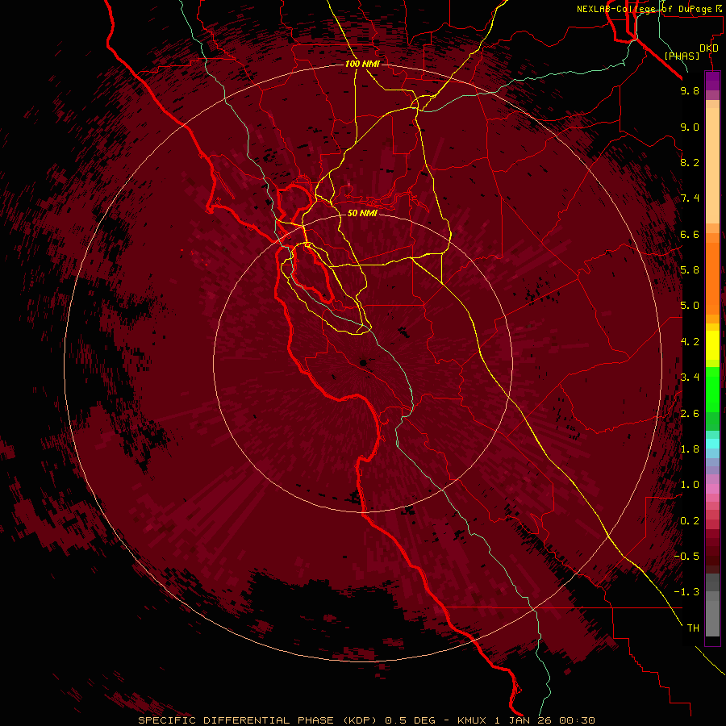Image resolution: width=726 pixels, height=726 pixels.
Task: Click the cyan segment of the color scale
Action: [x=712, y=443]
